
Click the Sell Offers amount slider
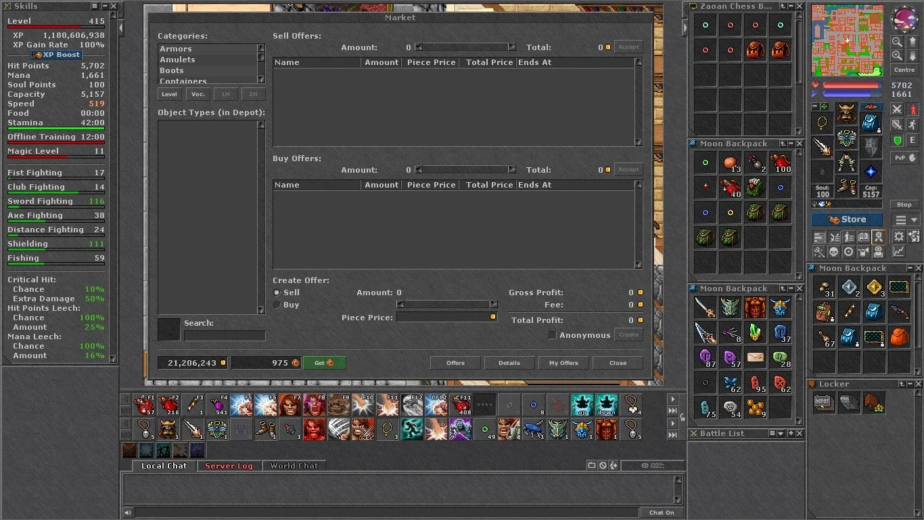click(x=465, y=47)
